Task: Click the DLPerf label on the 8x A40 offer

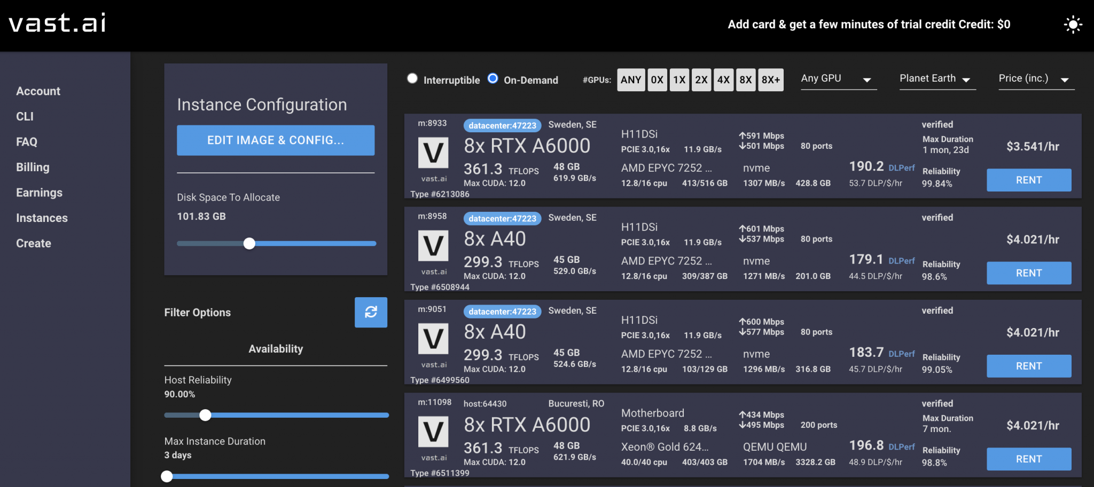Action: tap(902, 261)
